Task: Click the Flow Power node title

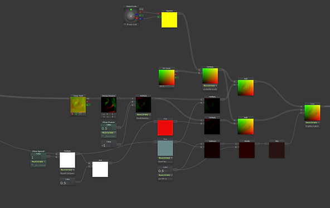Action: coord(109,122)
